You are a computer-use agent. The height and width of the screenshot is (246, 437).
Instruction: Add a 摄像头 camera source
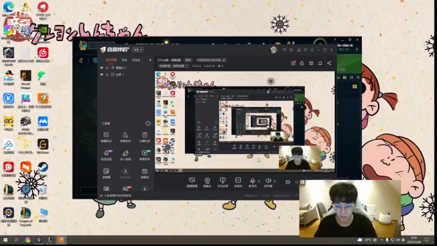(x=207, y=182)
